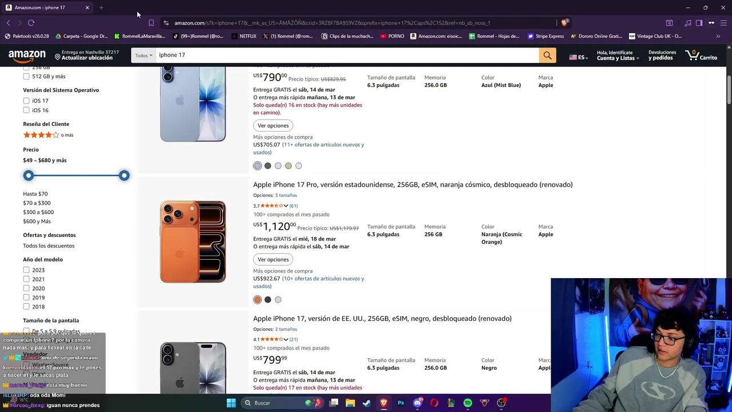Open the orange iPhone 17 Pro thumbnail
Screen dimensions: 732x412
(193, 242)
